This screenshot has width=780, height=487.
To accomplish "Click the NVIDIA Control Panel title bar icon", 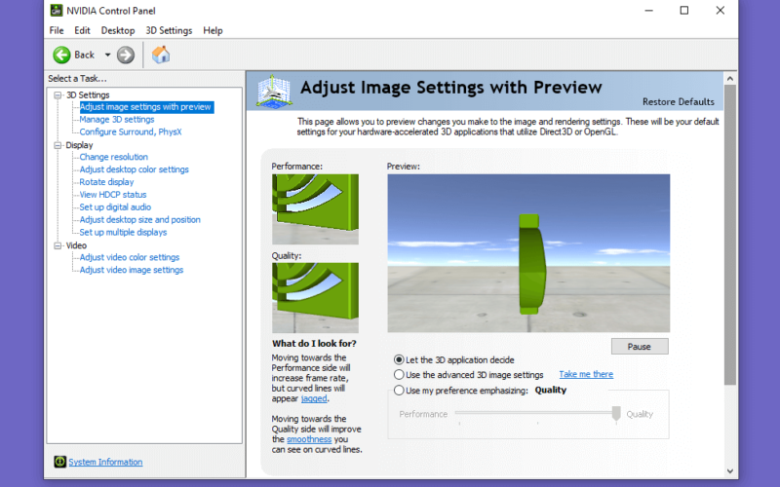I will click(57, 11).
